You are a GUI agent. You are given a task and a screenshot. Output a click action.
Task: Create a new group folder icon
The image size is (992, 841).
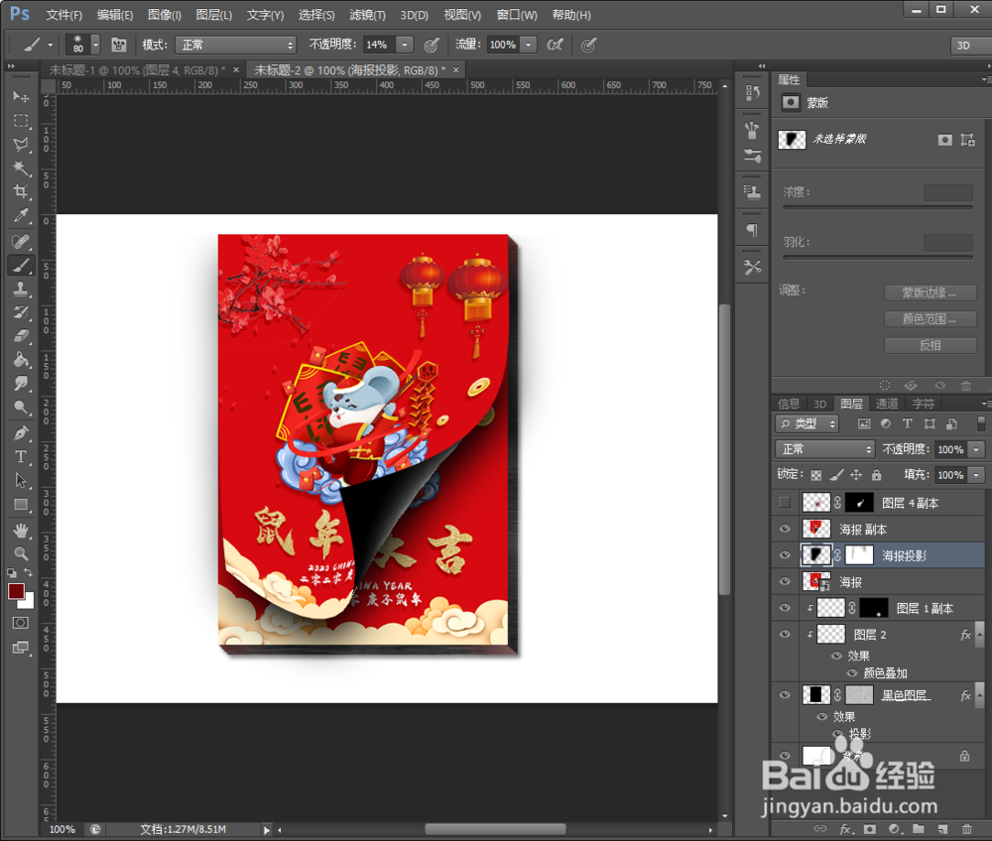click(x=919, y=829)
